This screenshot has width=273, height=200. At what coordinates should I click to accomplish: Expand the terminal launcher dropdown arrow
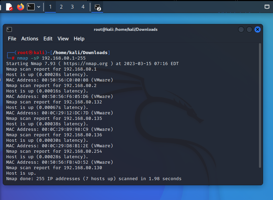tap(39, 7)
